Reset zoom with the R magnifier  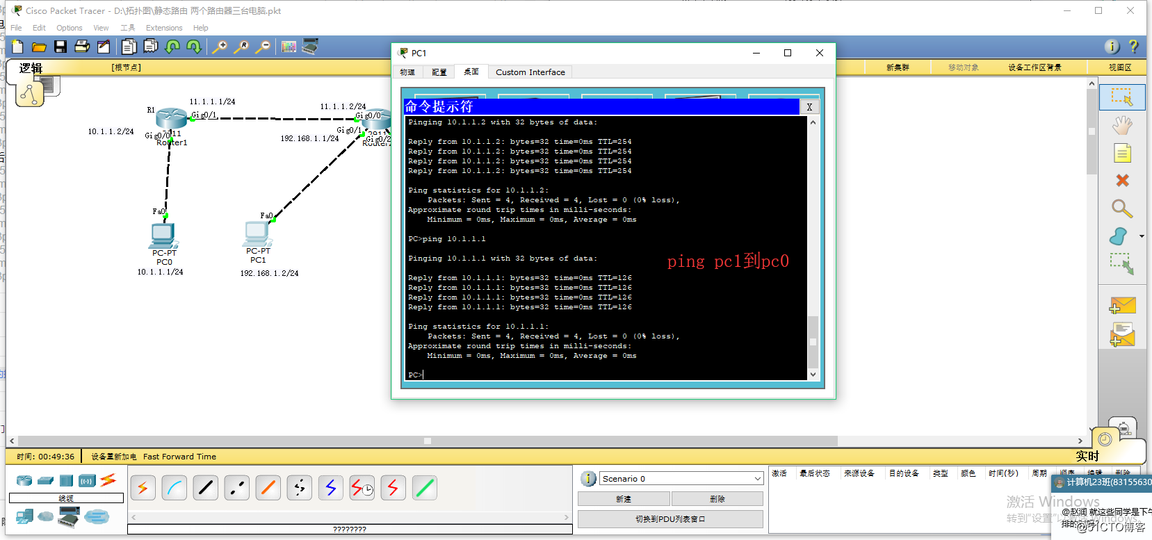coord(241,47)
